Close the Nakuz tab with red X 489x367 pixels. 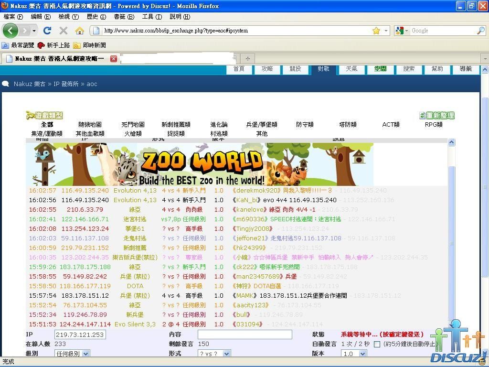tap(114, 59)
